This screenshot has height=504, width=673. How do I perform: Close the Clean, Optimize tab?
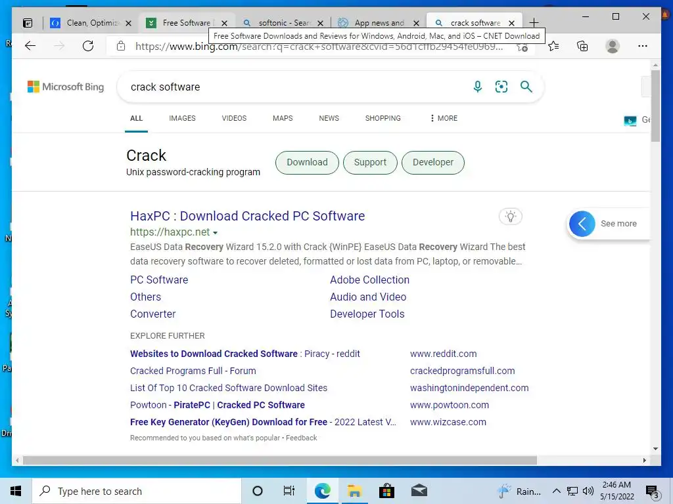128,23
